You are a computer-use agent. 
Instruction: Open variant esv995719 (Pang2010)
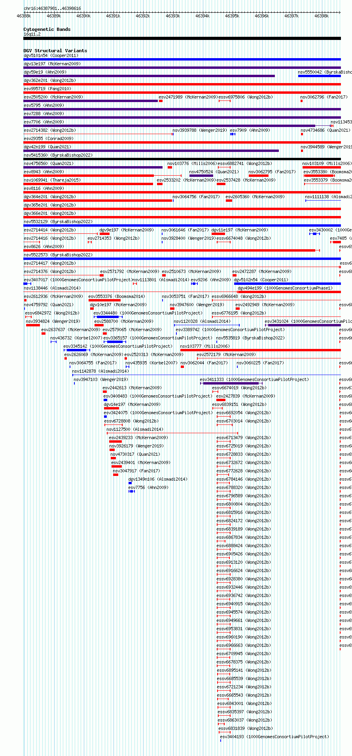click(x=47, y=89)
